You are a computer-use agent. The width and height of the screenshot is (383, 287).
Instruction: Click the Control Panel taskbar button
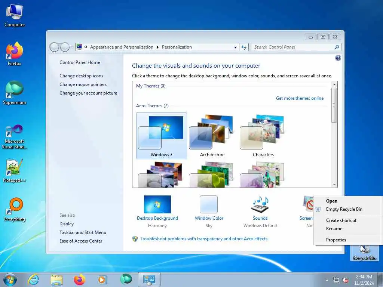pyautogui.click(x=149, y=280)
